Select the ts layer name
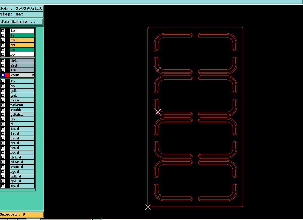303x220 pixels. pyautogui.click(x=22, y=35)
